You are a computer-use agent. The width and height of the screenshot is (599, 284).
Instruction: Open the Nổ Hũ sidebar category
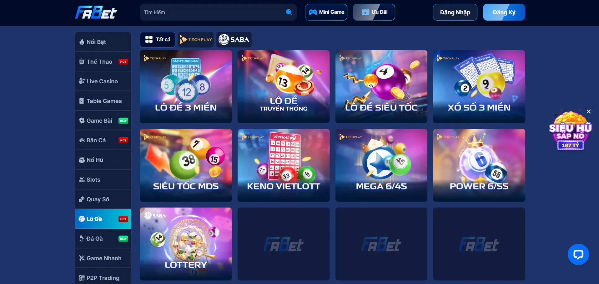pyautogui.click(x=103, y=160)
